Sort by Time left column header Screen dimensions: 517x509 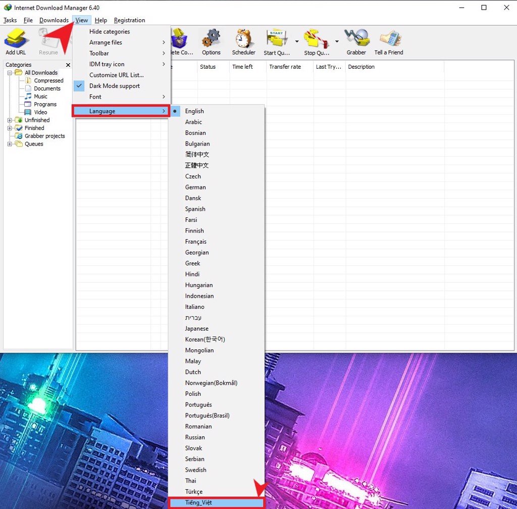pos(248,67)
